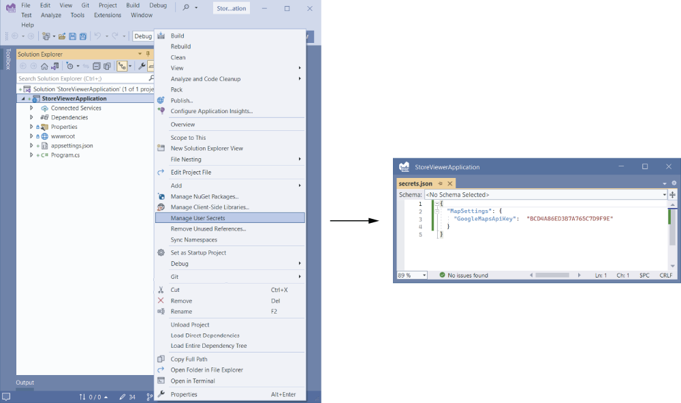The image size is (681, 403).
Task: Expand the wwwroot folder node
Action: pyautogui.click(x=31, y=136)
